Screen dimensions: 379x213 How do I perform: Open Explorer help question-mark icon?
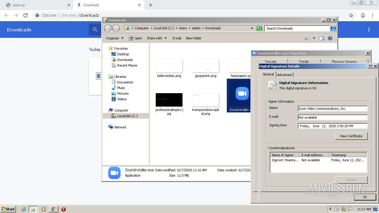pos(330,38)
